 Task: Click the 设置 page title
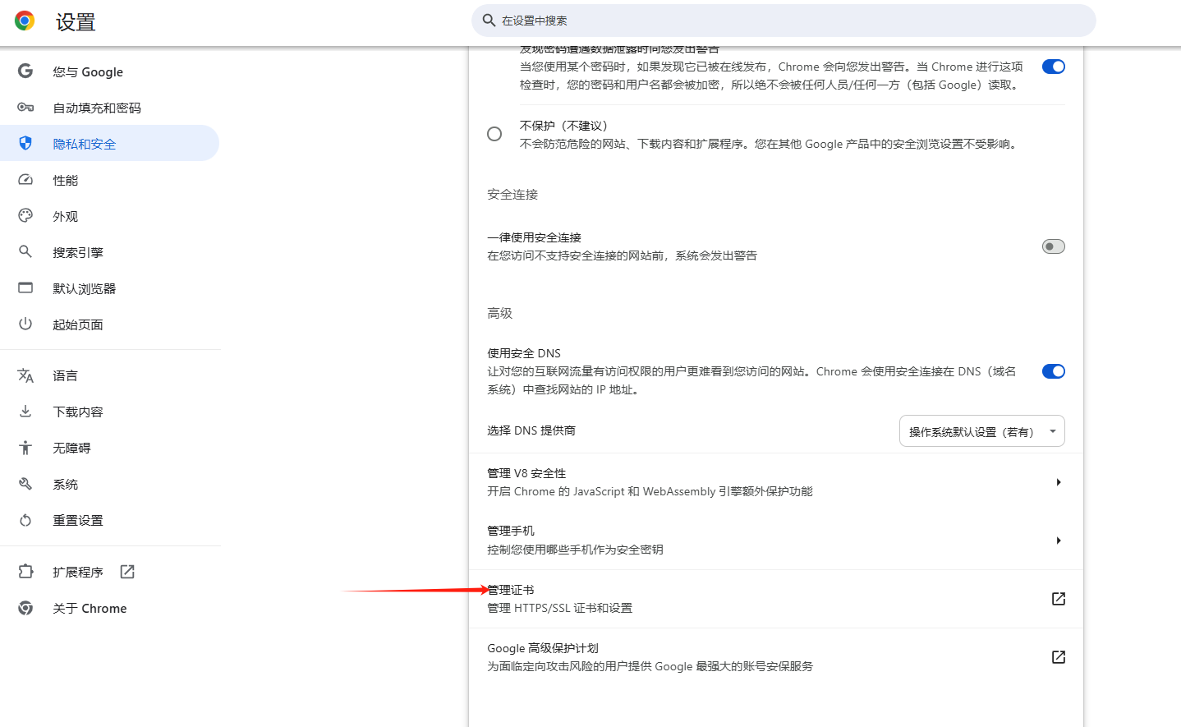(x=76, y=22)
